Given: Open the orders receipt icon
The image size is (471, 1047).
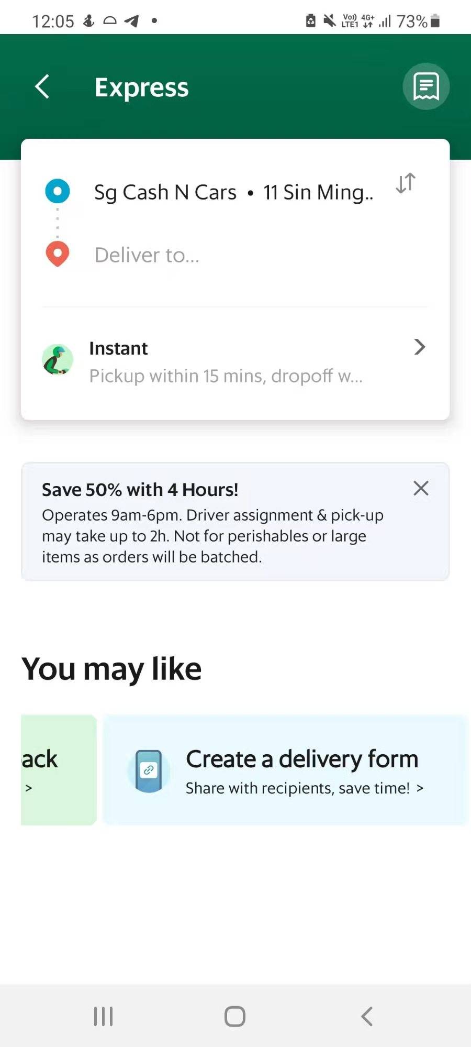Looking at the screenshot, I should pos(425,86).
